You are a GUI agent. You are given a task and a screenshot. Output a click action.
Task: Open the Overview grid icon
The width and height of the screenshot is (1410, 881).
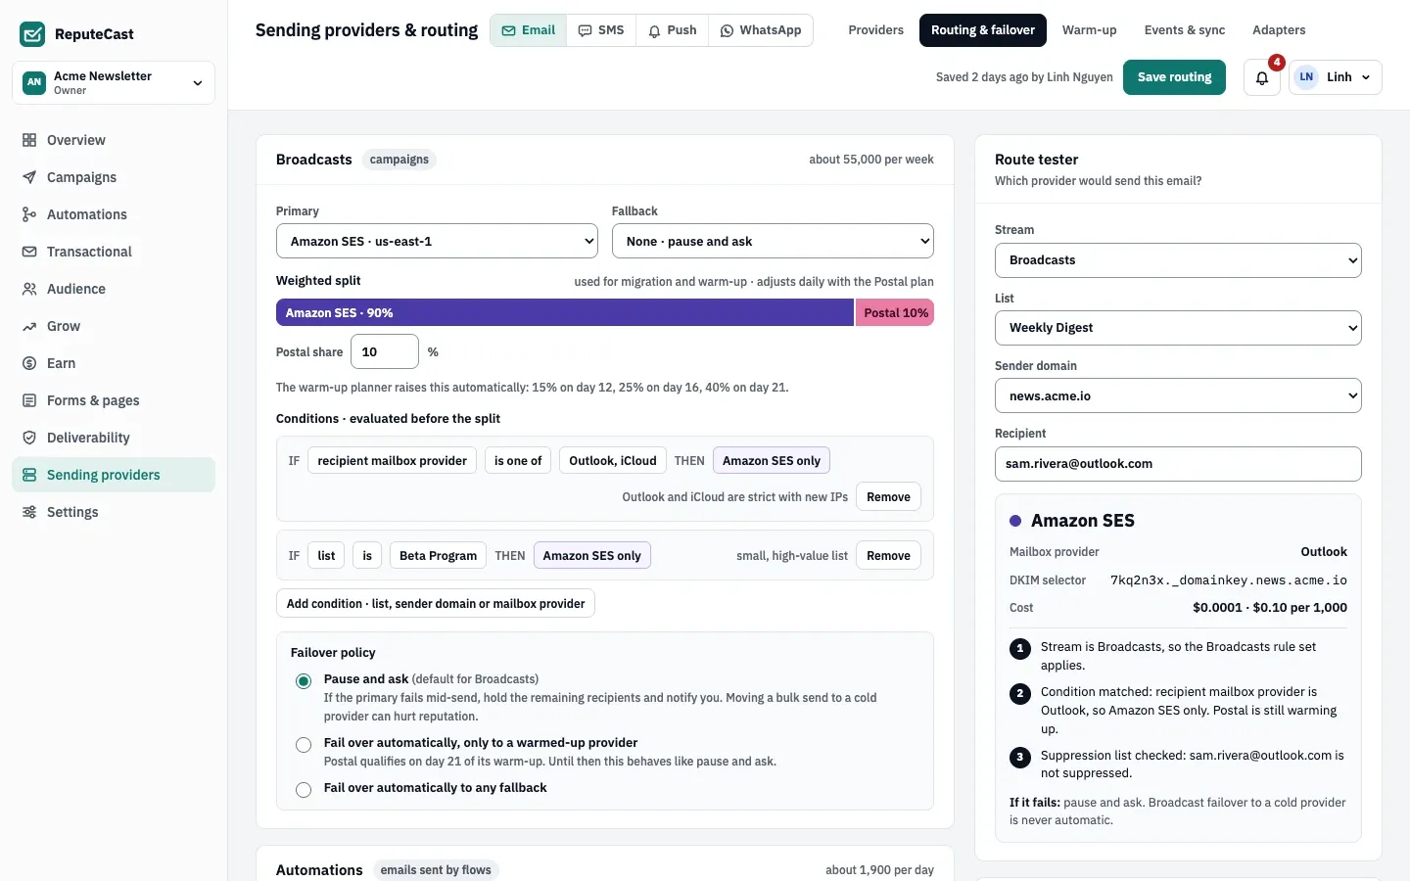(x=29, y=140)
